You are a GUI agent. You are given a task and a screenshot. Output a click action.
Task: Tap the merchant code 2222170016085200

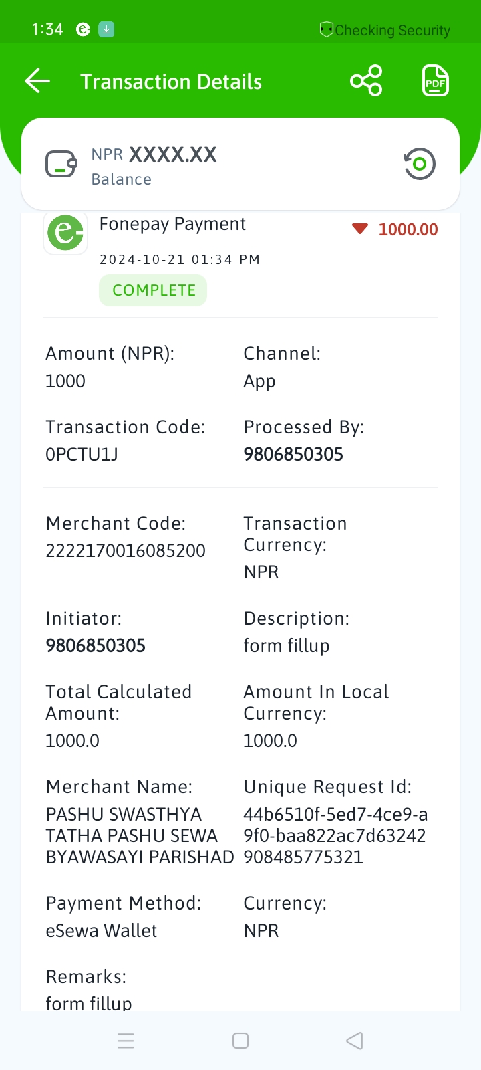126,551
